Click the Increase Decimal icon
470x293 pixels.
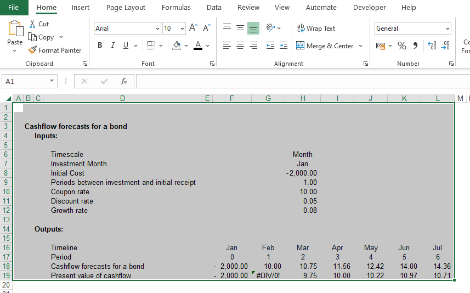tap(432, 46)
